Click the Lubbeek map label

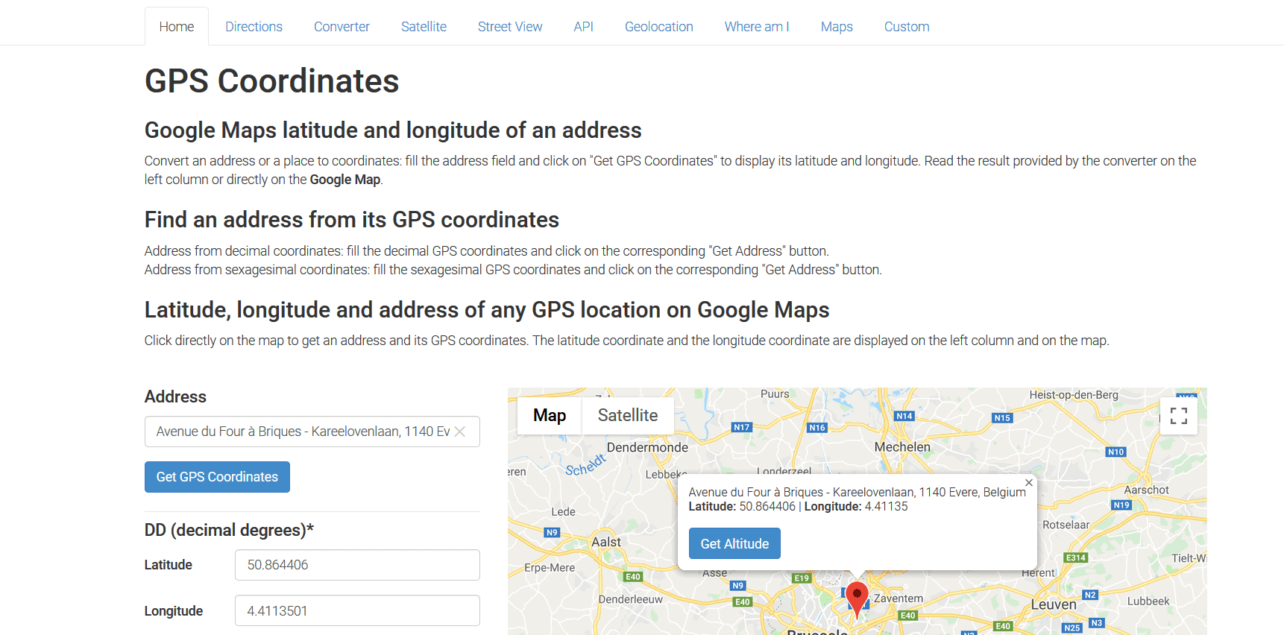(1148, 601)
